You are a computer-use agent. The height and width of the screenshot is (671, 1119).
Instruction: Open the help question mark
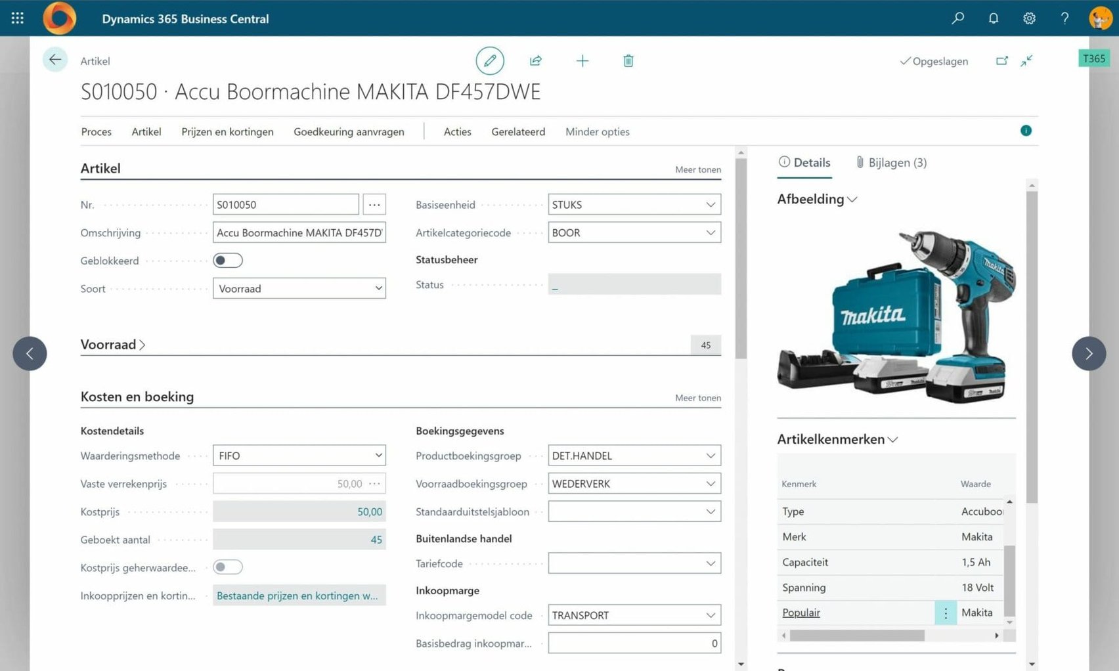tap(1064, 18)
